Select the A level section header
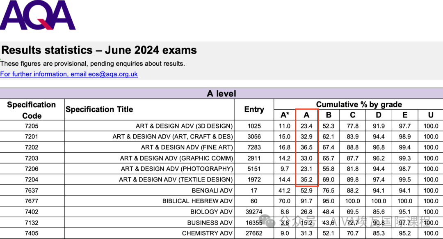Image resolution: width=443 pixels, height=239 pixels. pyautogui.click(x=221, y=94)
